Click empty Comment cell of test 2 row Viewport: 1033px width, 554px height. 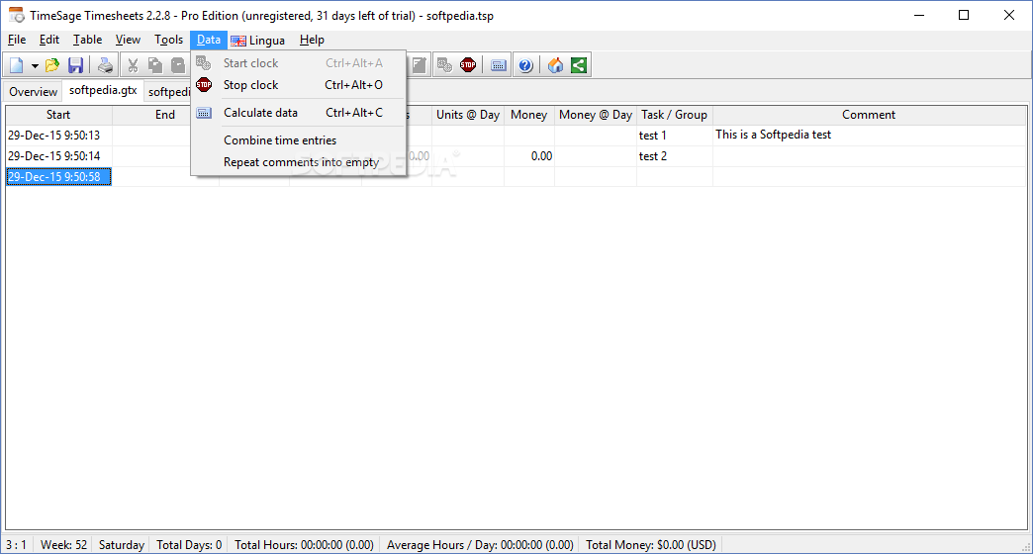tap(870, 156)
